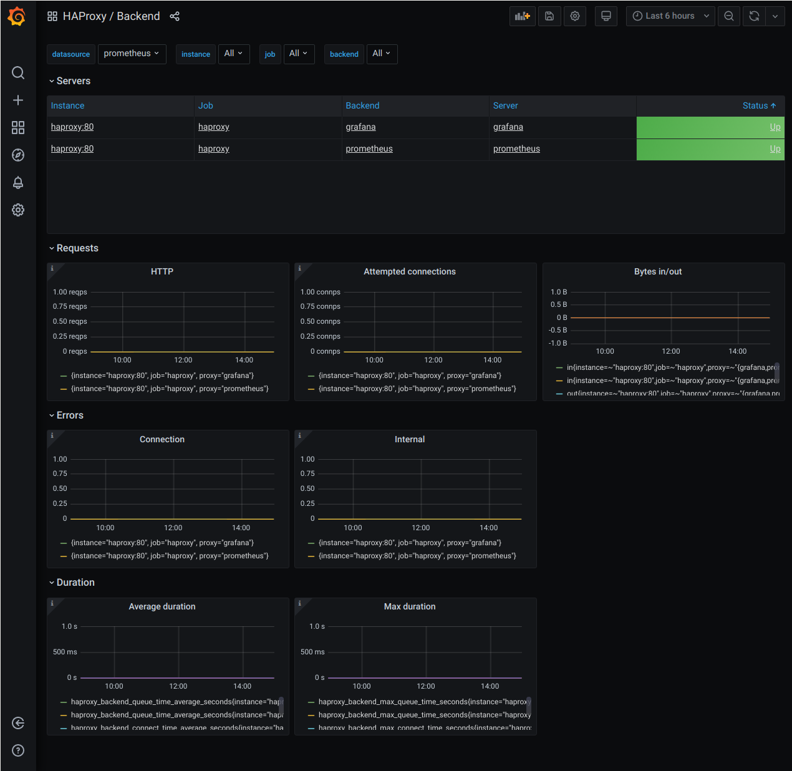Image resolution: width=792 pixels, height=771 pixels.
Task: Click the Average duration legend scrollbar
Action: [x=281, y=707]
